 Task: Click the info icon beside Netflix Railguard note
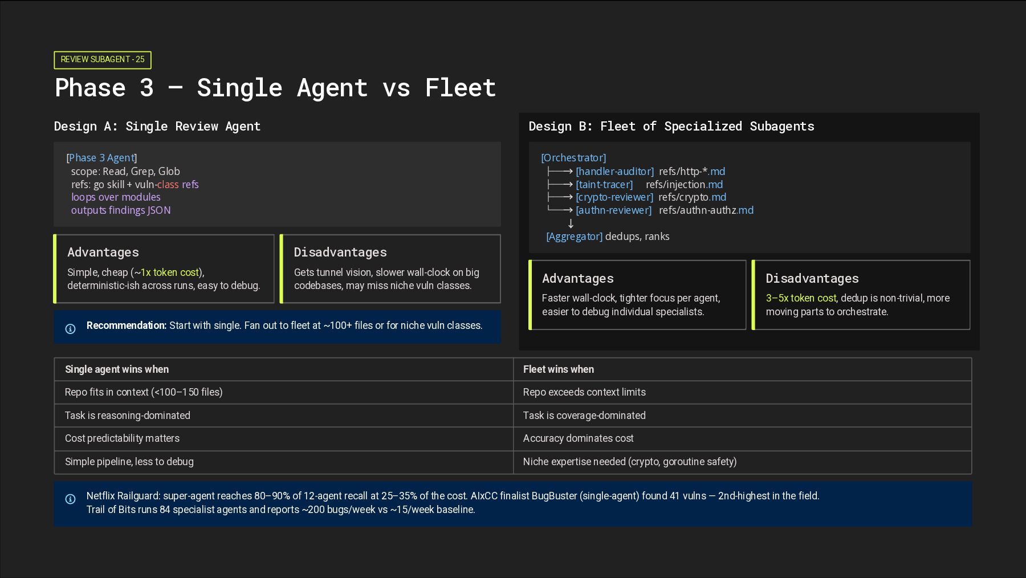tap(71, 499)
